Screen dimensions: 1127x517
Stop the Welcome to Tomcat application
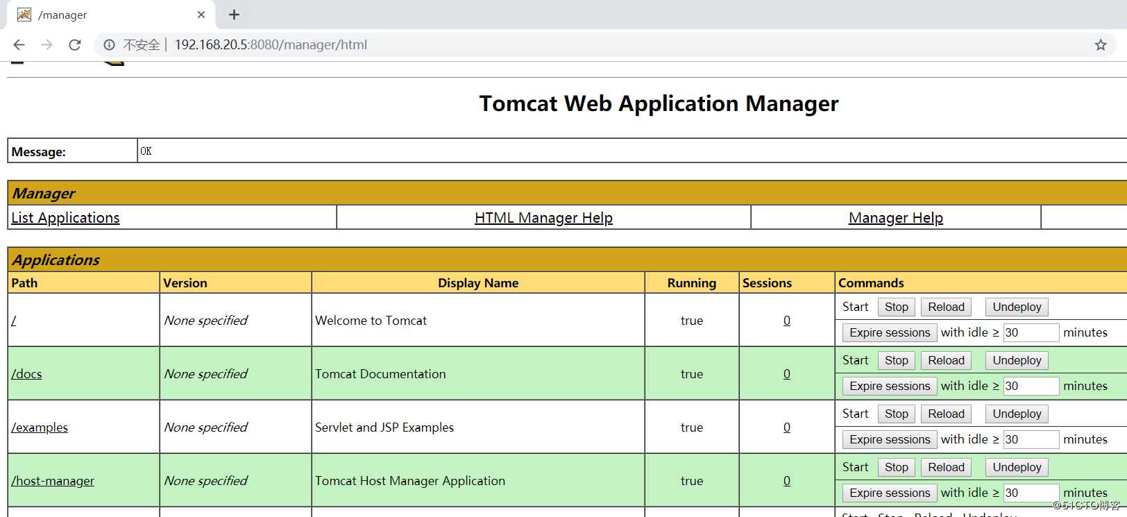[x=897, y=307]
